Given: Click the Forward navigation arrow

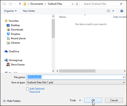Looking at the screenshot, I should (x=10, y=4).
